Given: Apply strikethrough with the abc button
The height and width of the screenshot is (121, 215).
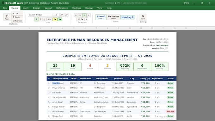Looking at the screenshot, I should point(49,19).
